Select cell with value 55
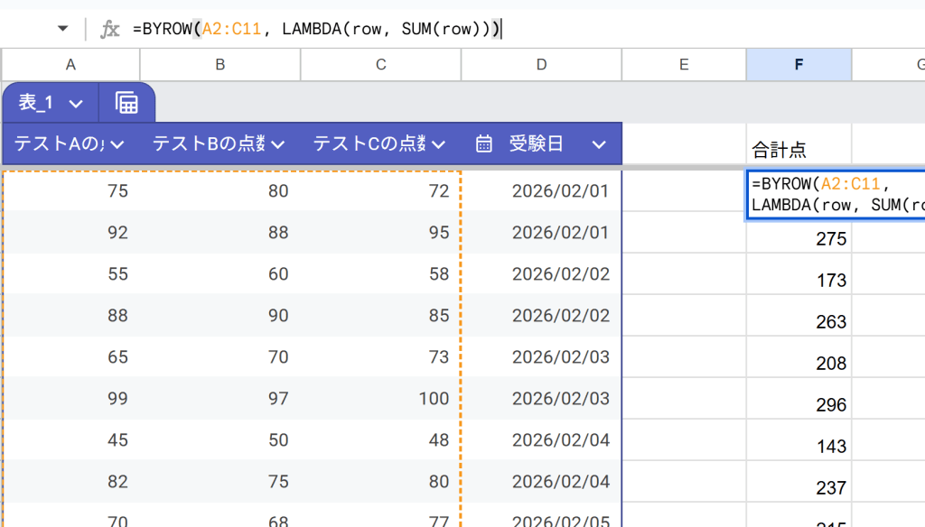Screen dimensions: 925x527 pos(71,274)
